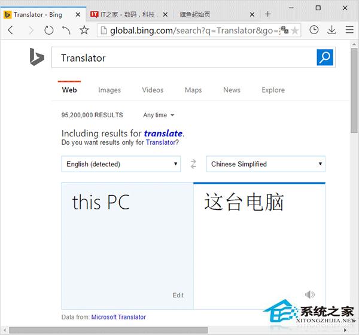The width and height of the screenshot is (359, 335).
Task: Click the blue Bing search magnifier button
Action: 325,57
